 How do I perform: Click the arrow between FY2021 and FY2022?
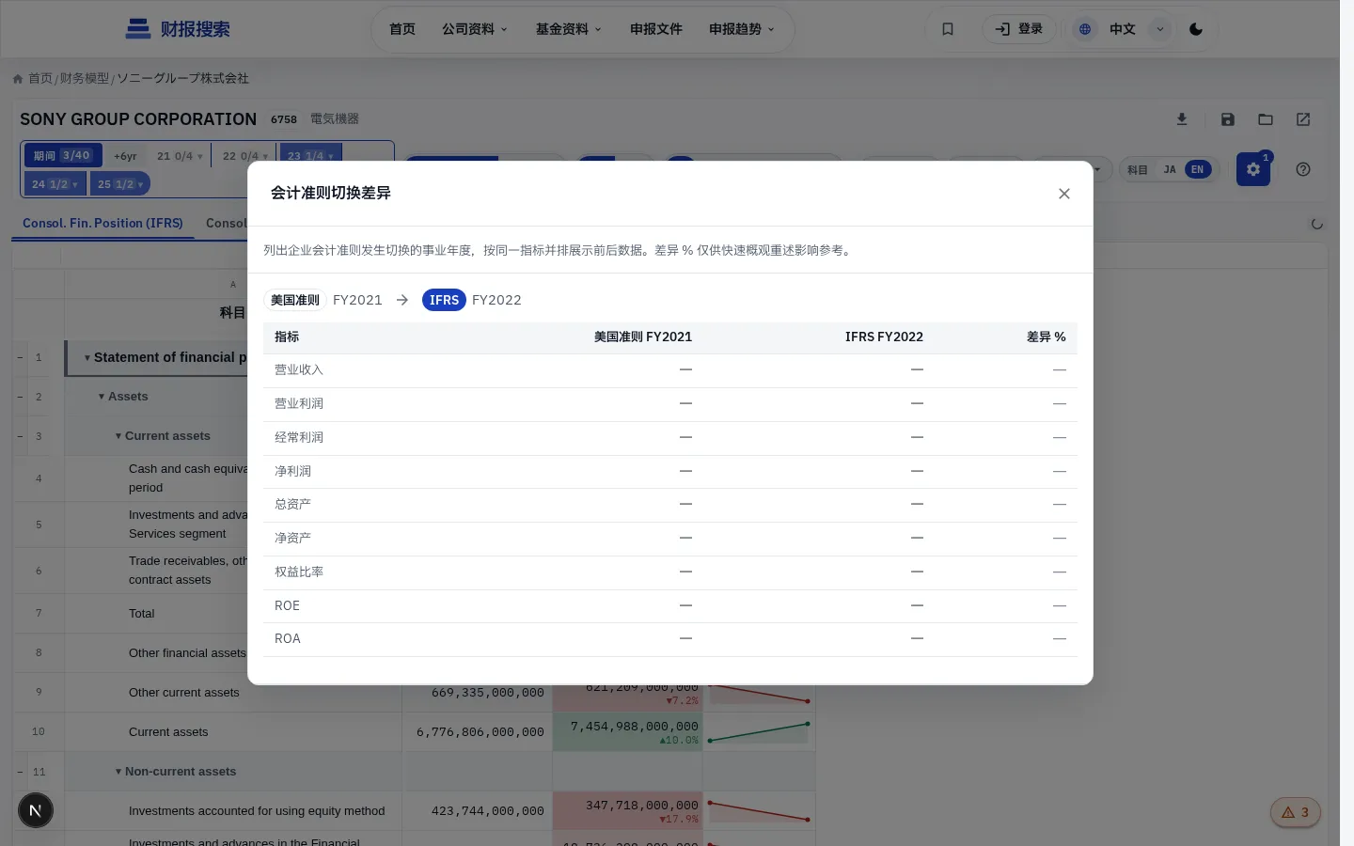(402, 300)
